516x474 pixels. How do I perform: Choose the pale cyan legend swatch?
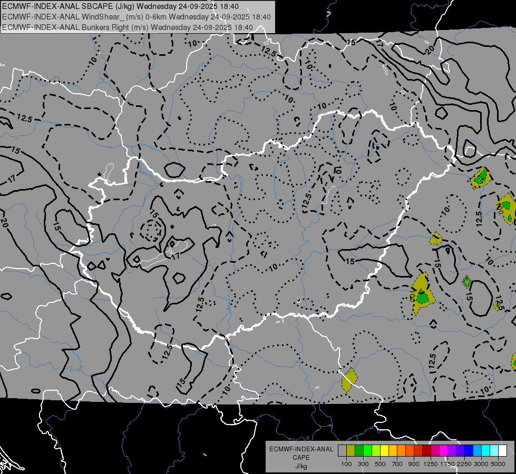click(x=494, y=450)
